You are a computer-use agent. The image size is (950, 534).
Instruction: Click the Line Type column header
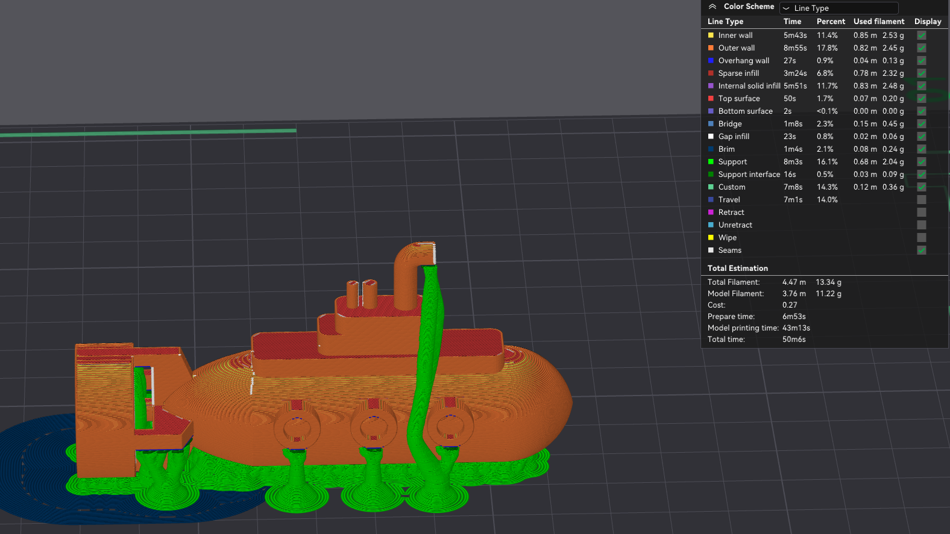pyautogui.click(x=725, y=22)
